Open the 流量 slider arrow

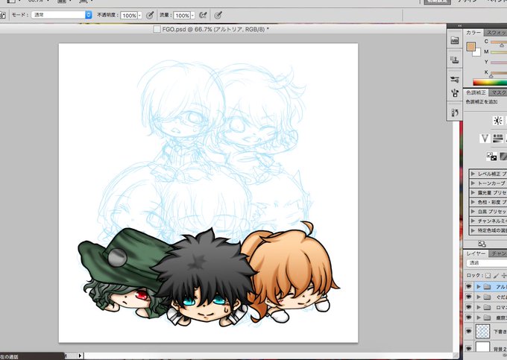pyautogui.click(x=192, y=16)
